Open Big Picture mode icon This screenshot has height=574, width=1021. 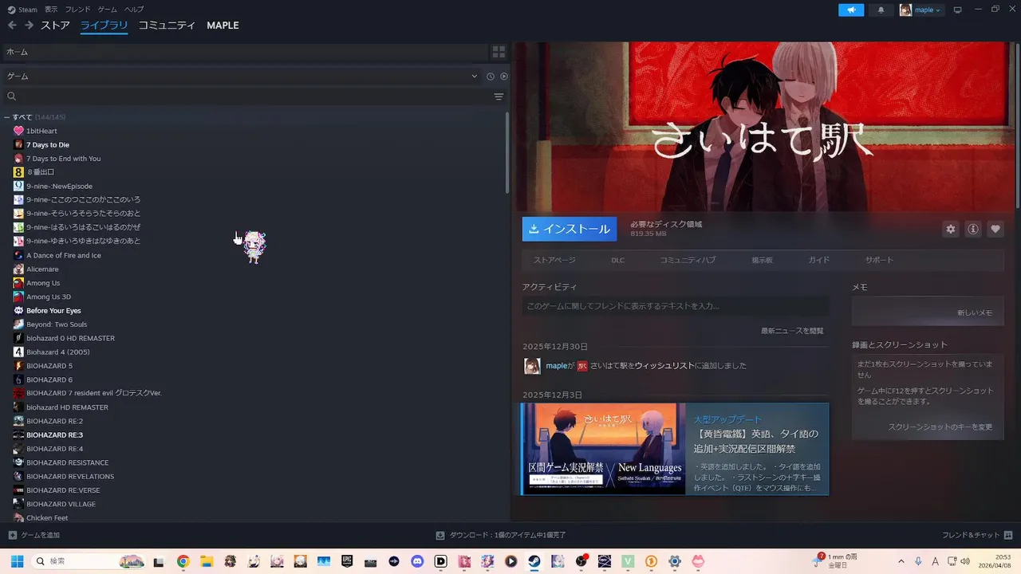[958, 10]
